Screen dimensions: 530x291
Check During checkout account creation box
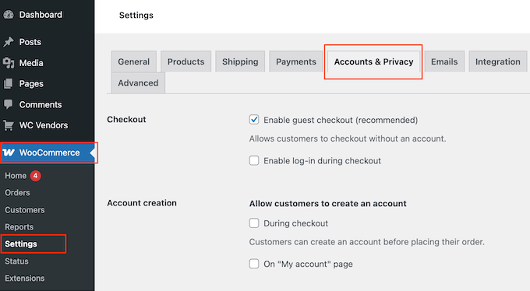(254, 223)
